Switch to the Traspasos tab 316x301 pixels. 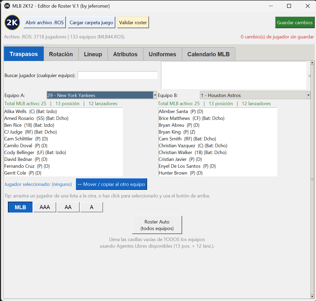(x=24, y=54)
